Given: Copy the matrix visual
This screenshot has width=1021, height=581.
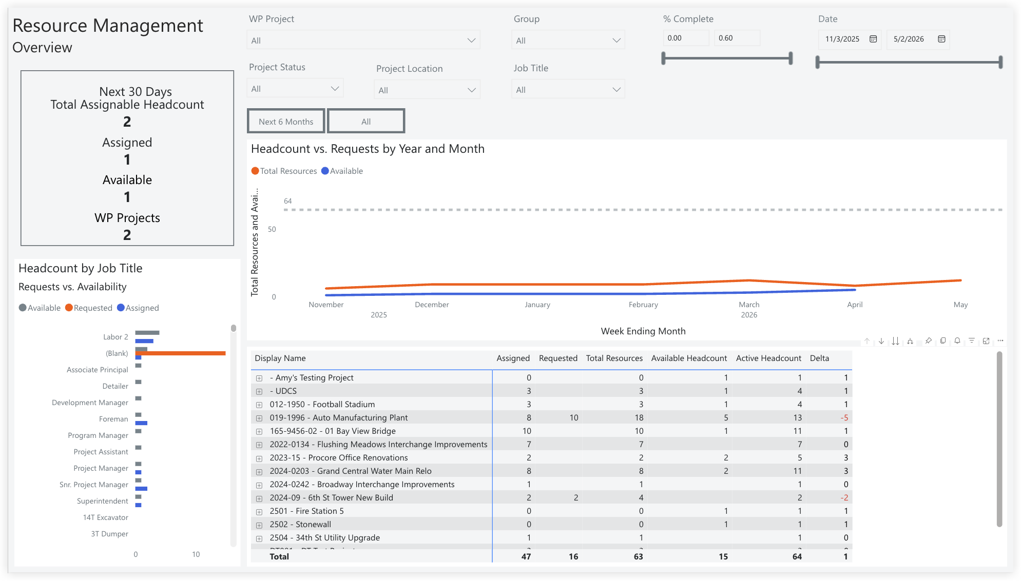Looking at the screenshot, I should [x=943, y=341].
